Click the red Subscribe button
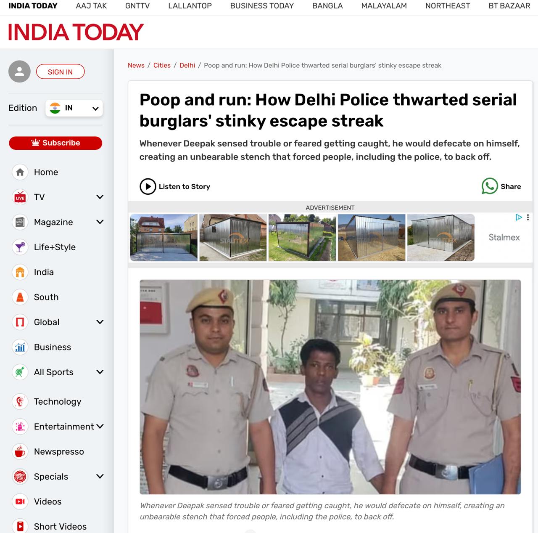Viewport: 538px width, 533px height. 55,143
